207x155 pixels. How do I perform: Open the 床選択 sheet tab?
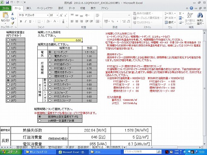(70, 147)
